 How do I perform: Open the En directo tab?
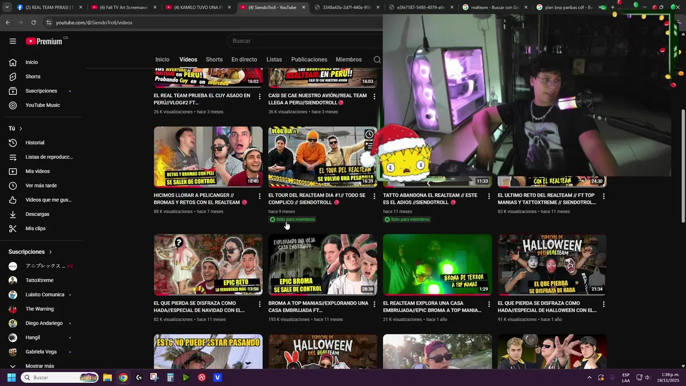244,60
